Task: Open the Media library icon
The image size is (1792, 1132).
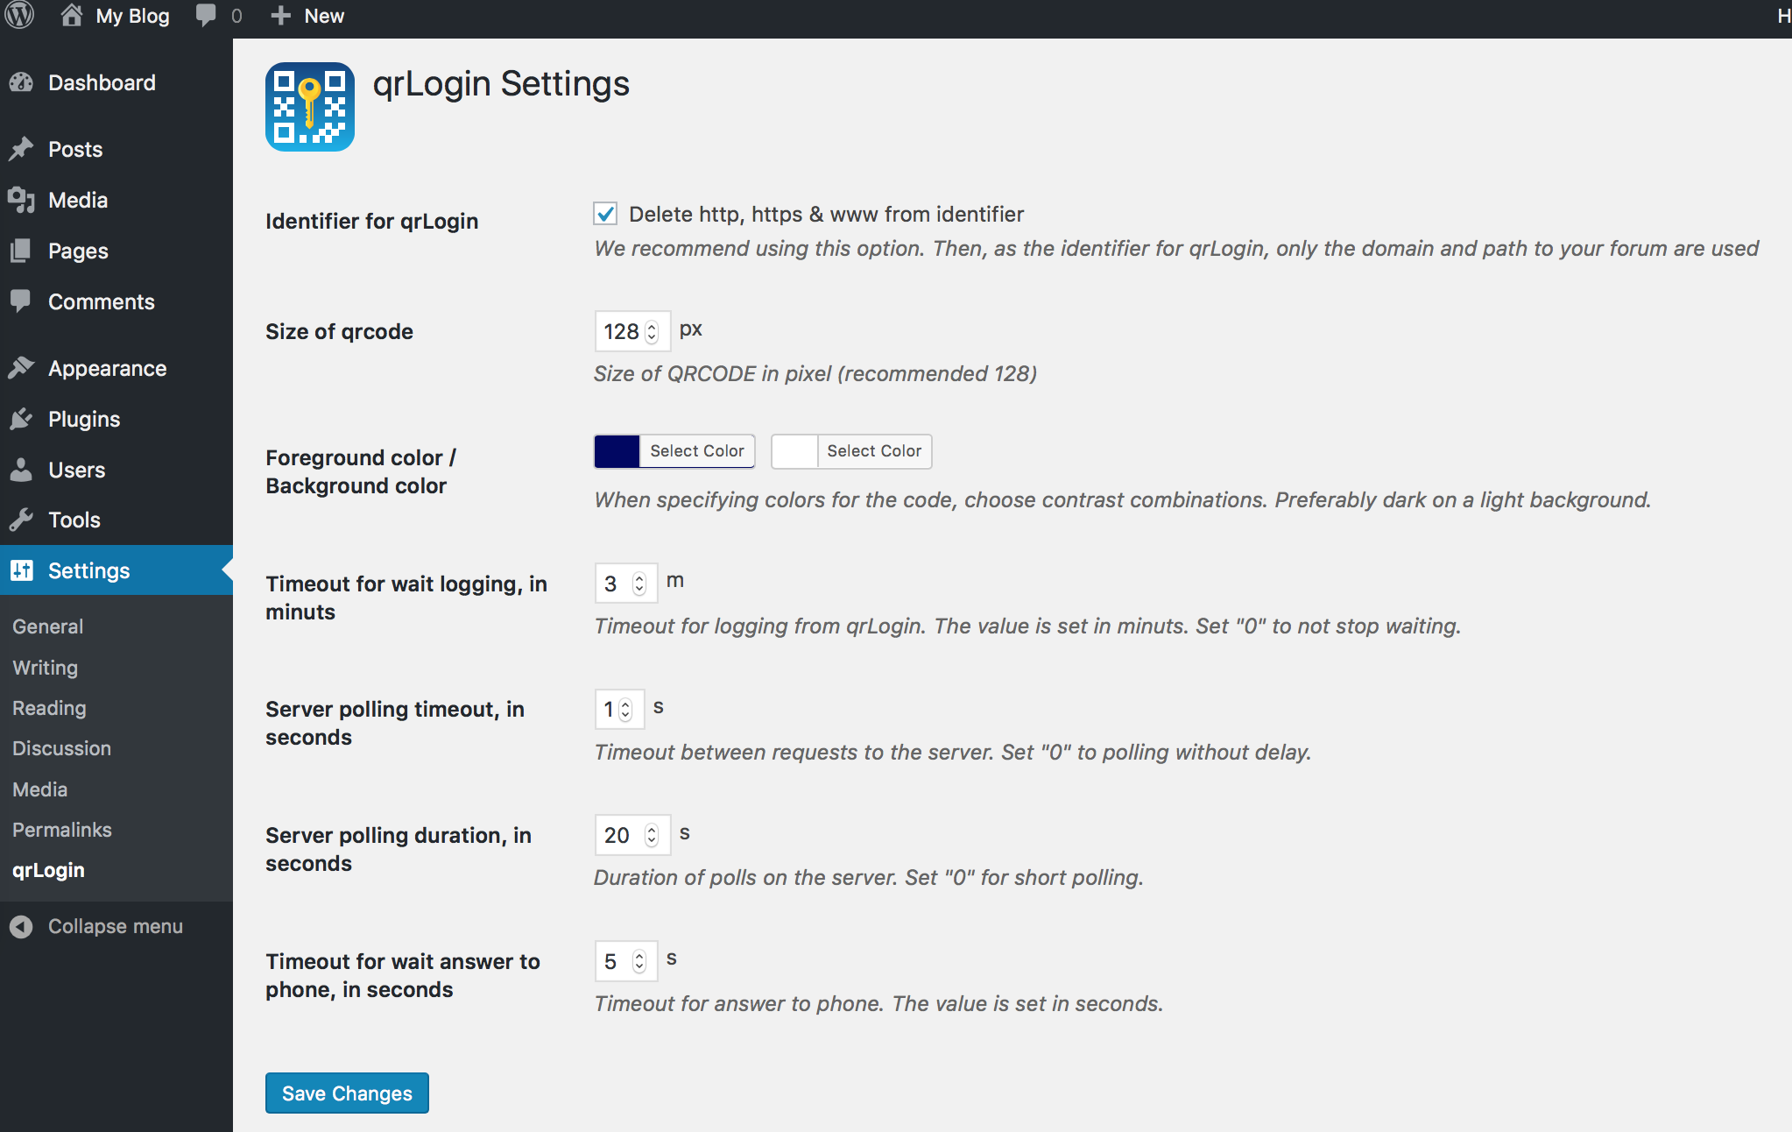Action: click(x=22, y=200)
